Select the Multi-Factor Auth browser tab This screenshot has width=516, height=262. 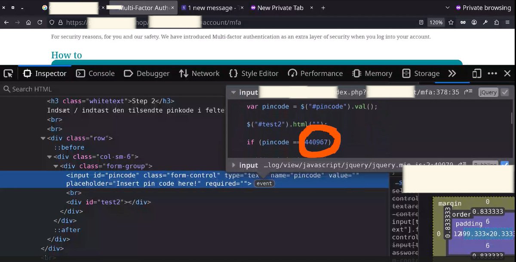click(143, 8)
